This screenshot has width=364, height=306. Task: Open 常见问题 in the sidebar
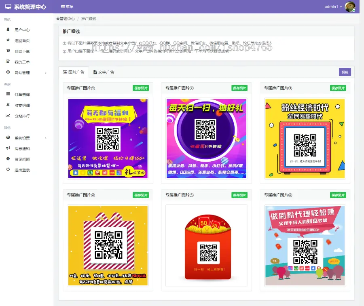pyautogui.click(x=22, y=159)
